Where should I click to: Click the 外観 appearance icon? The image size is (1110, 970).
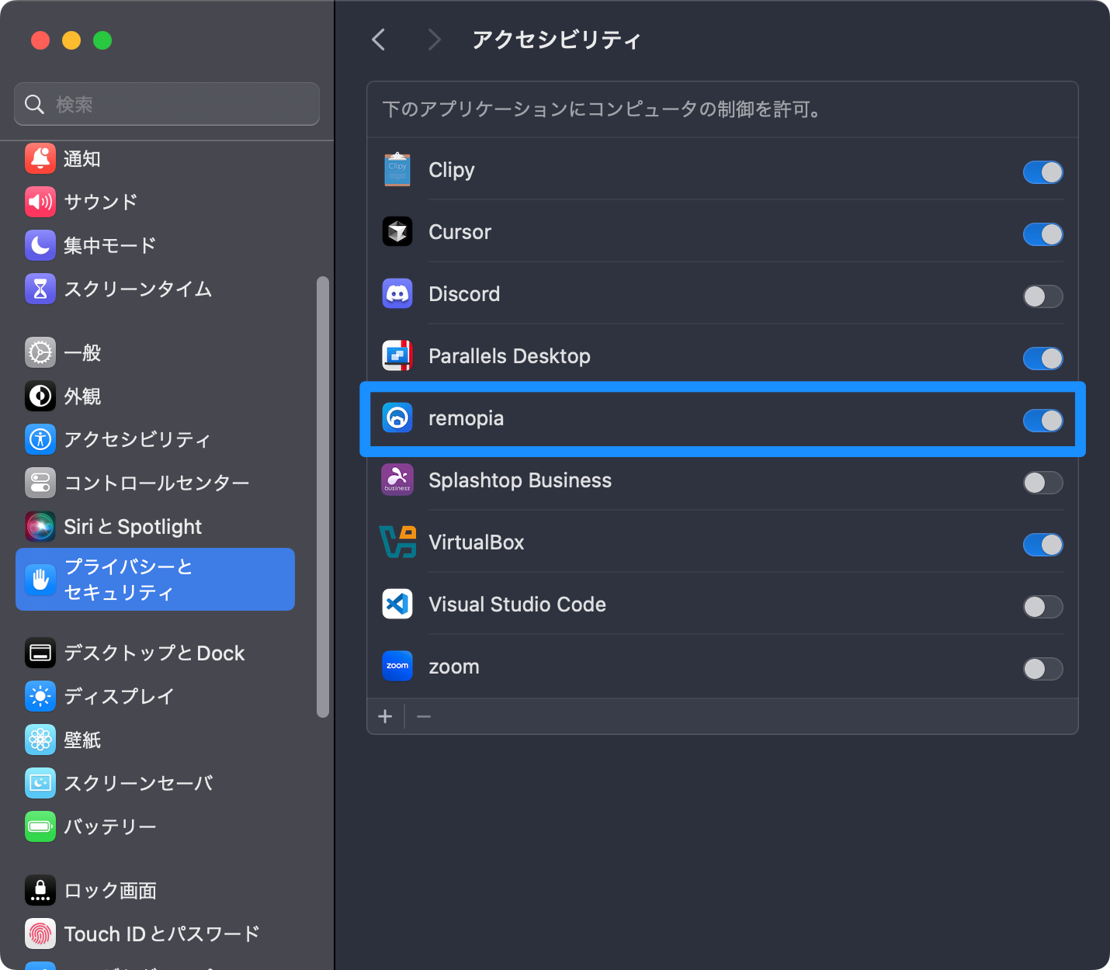point(40,396)
